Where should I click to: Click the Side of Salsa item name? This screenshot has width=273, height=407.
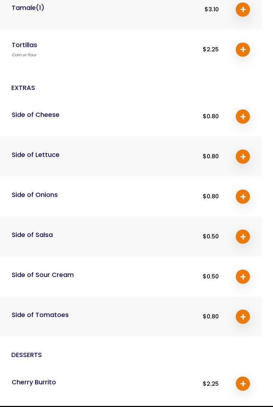click(x=32, y=235)
